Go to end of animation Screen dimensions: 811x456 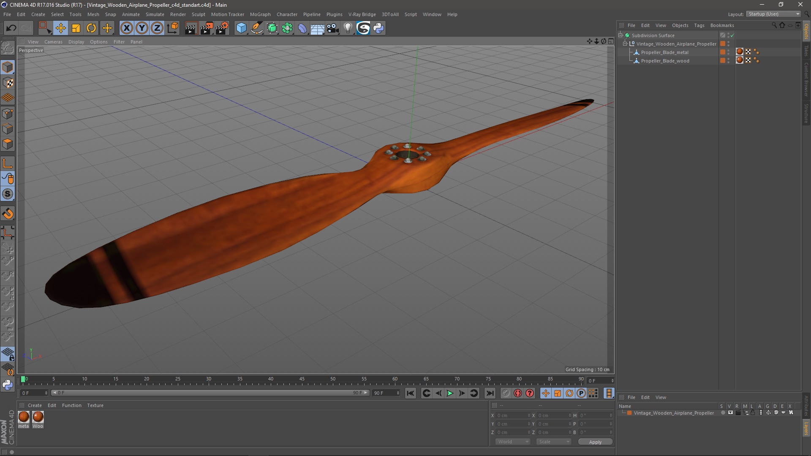pos(490,394)
